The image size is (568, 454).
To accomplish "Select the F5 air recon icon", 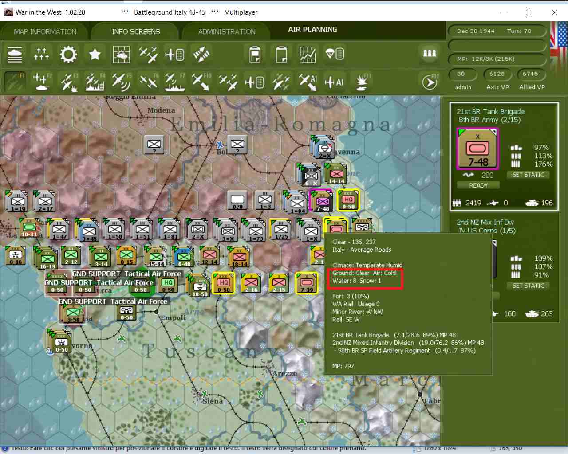I will tap(121, 82).
